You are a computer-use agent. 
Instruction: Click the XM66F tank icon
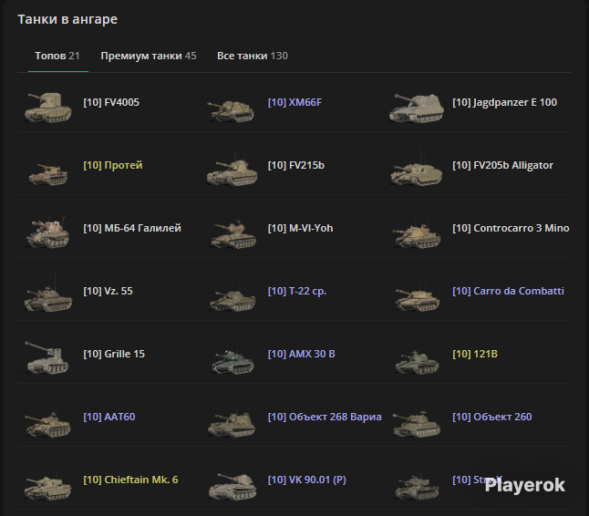[x=231, y=110]
